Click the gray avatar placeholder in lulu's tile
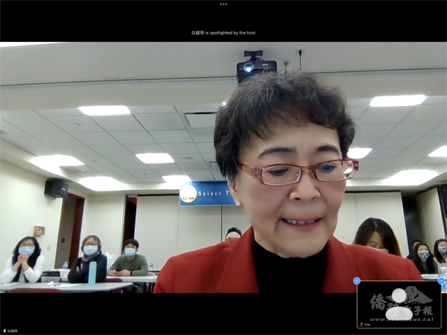The height and width of the screenshot is (335, 447). (x=399, y=303)
